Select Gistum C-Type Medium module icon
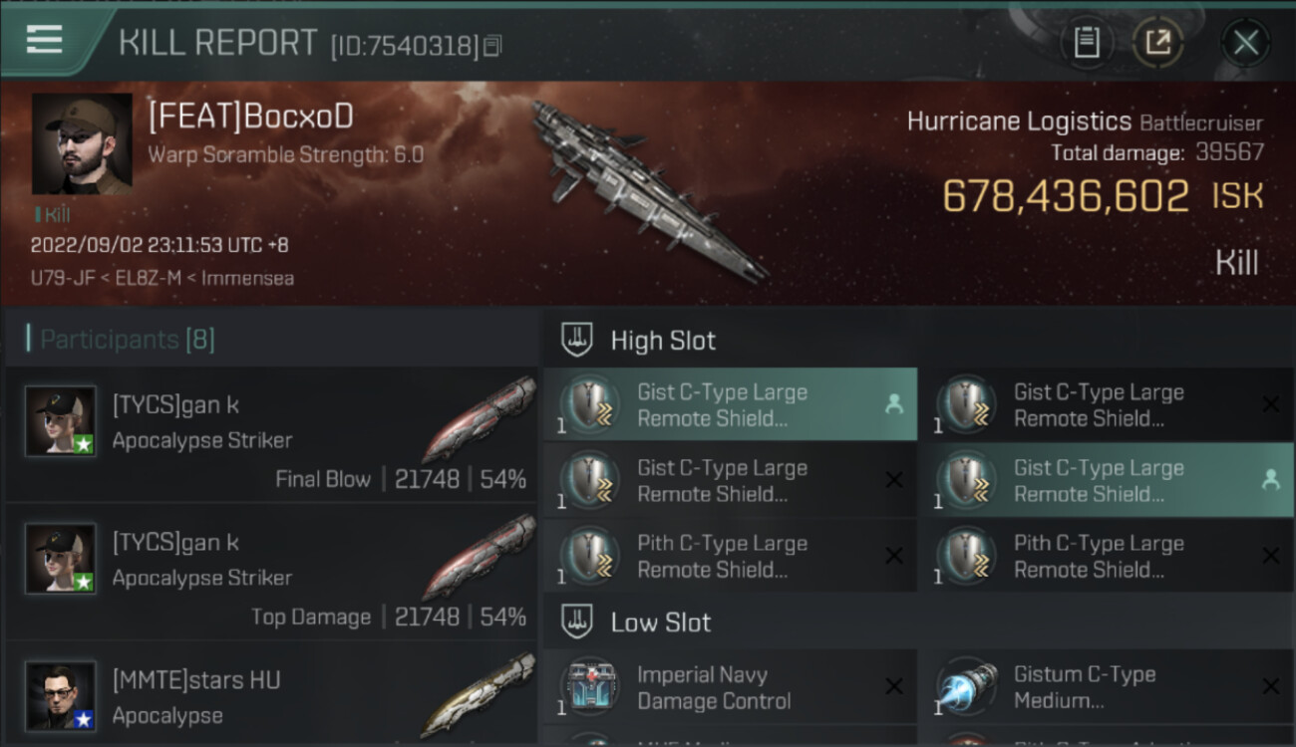 (x=966, y=686)
